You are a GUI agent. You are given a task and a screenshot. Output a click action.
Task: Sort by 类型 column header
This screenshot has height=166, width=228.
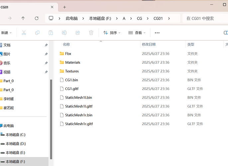pyautogui.click(x=191, y=44)
